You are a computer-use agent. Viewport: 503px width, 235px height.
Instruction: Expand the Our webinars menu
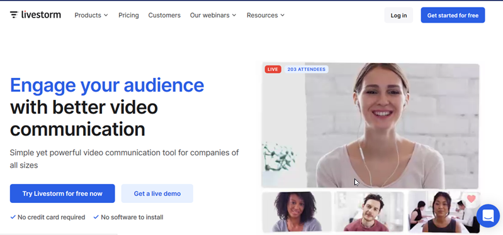213,15
